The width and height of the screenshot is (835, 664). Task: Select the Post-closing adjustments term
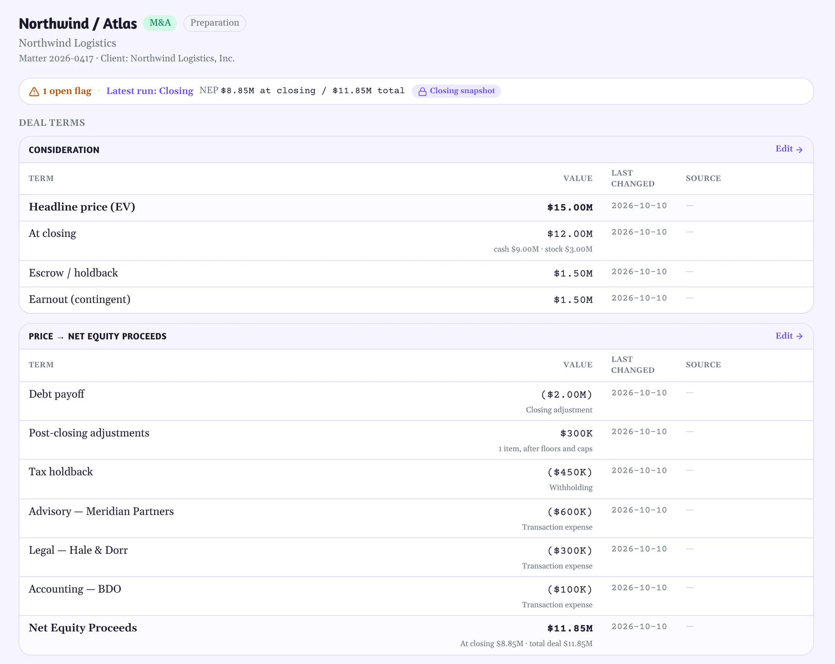tap(89, 433)
